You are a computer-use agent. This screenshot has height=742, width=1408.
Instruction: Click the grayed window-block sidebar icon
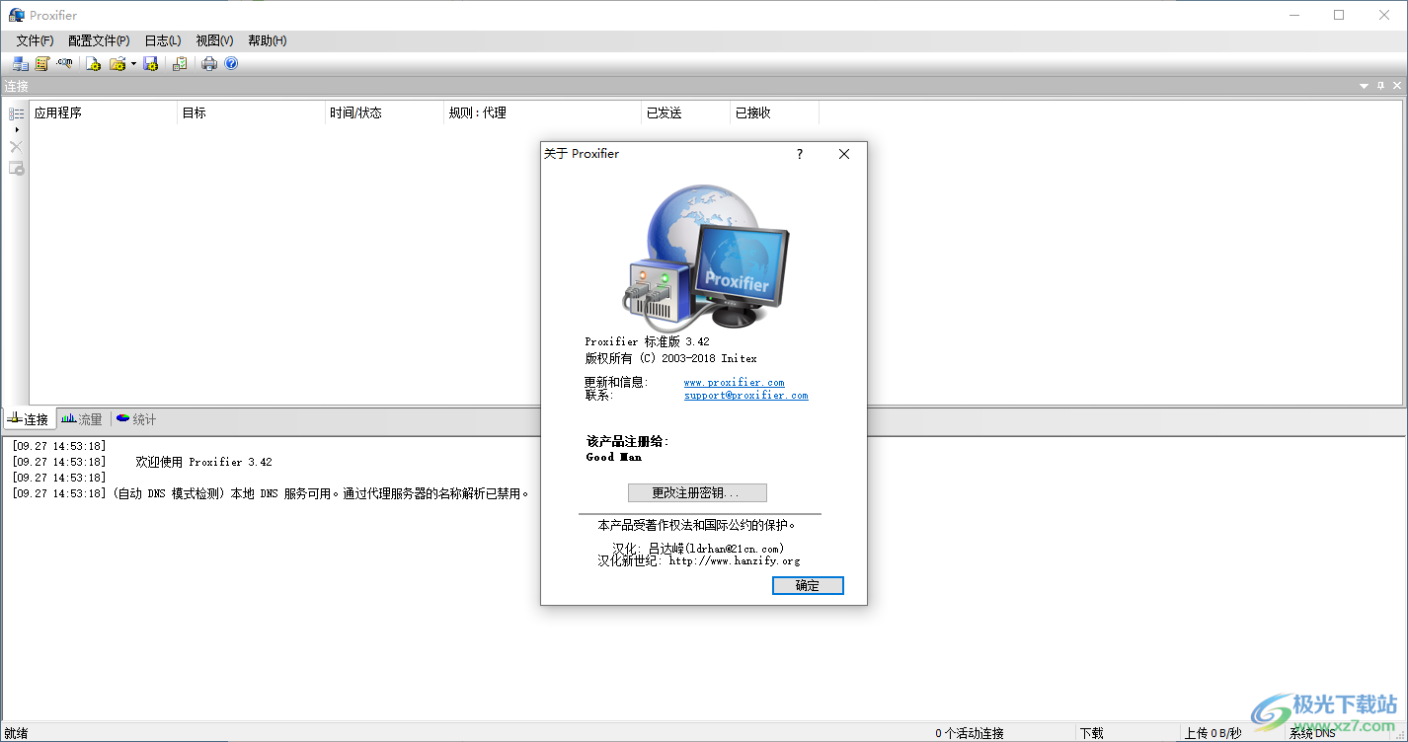click(16, 169)
